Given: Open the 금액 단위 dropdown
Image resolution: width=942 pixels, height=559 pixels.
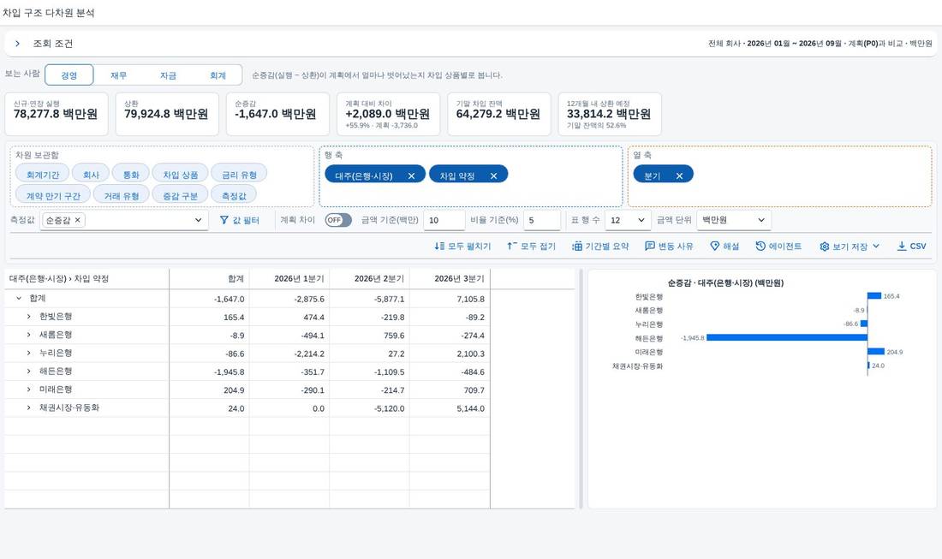Looking at the screenshot, I should [x=734, y=220].
